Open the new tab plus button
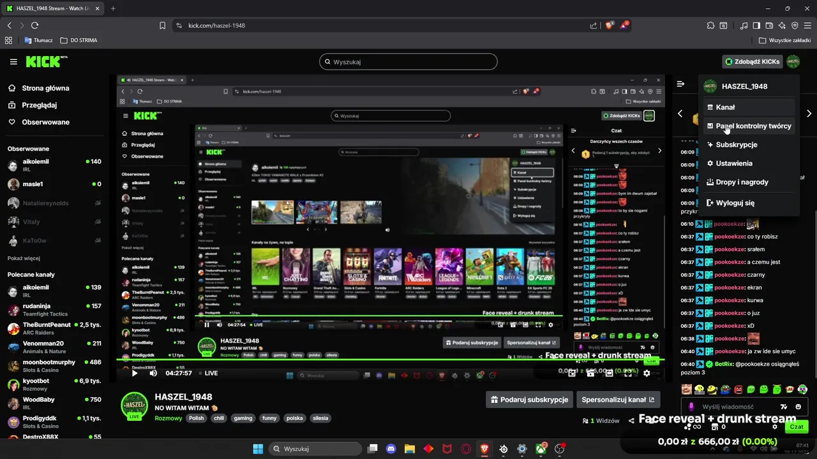Screen dimensions: 817x459 click(x=113, y=8)
